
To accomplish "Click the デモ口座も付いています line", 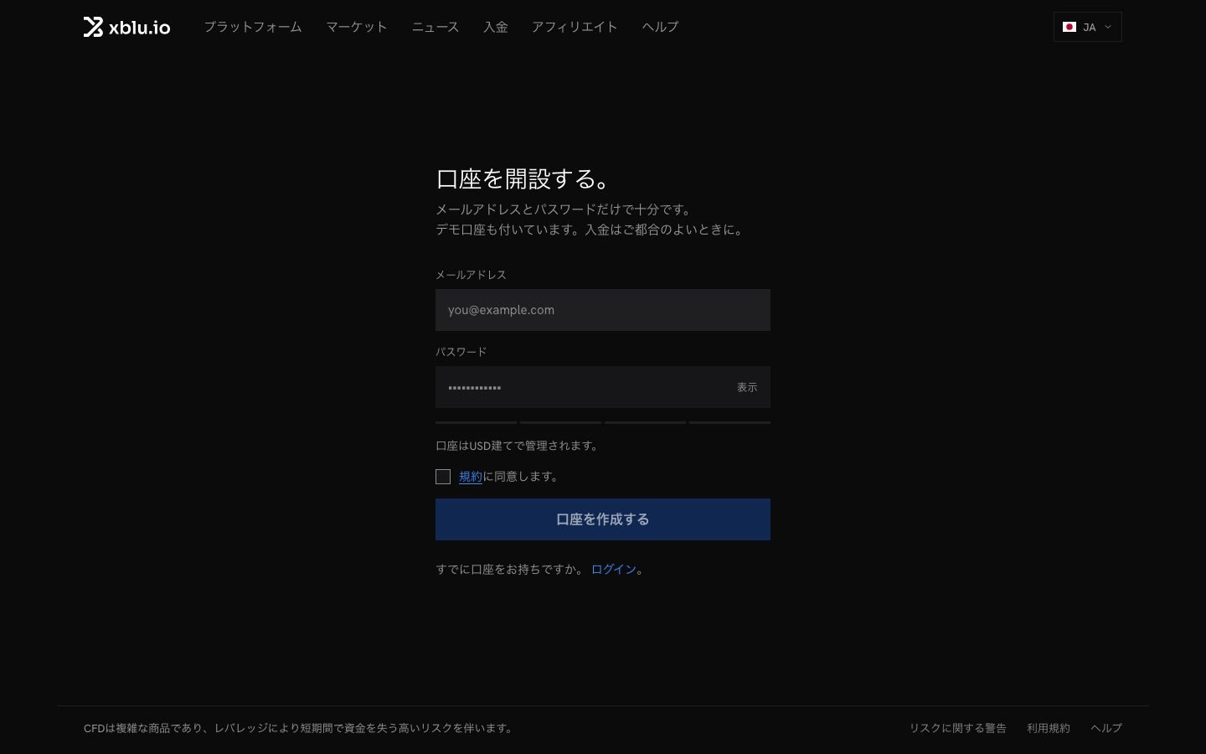I will click(591, 230).
